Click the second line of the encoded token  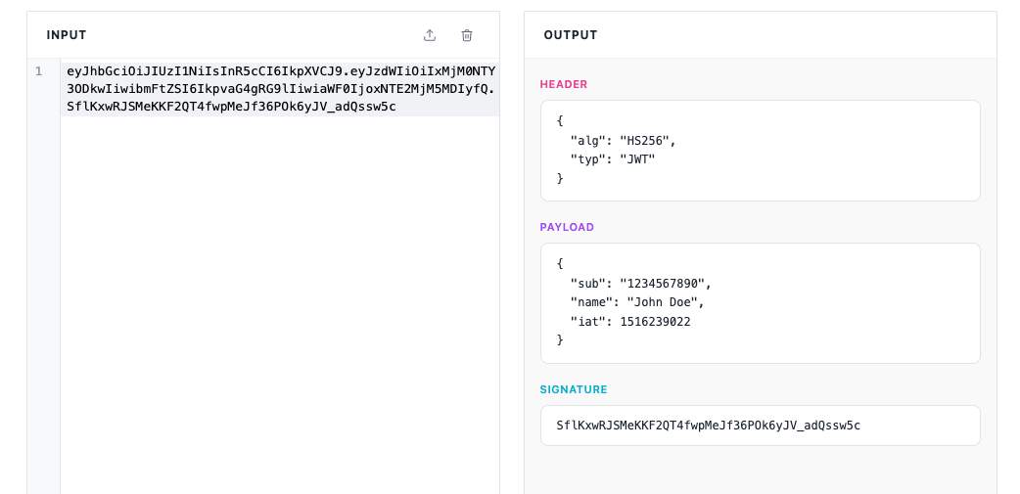click(280, 89)
